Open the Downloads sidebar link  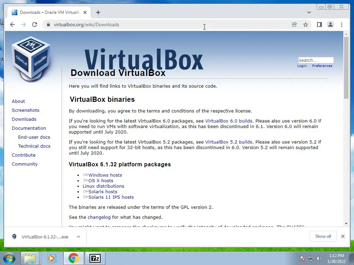click(x=24, y=119)
